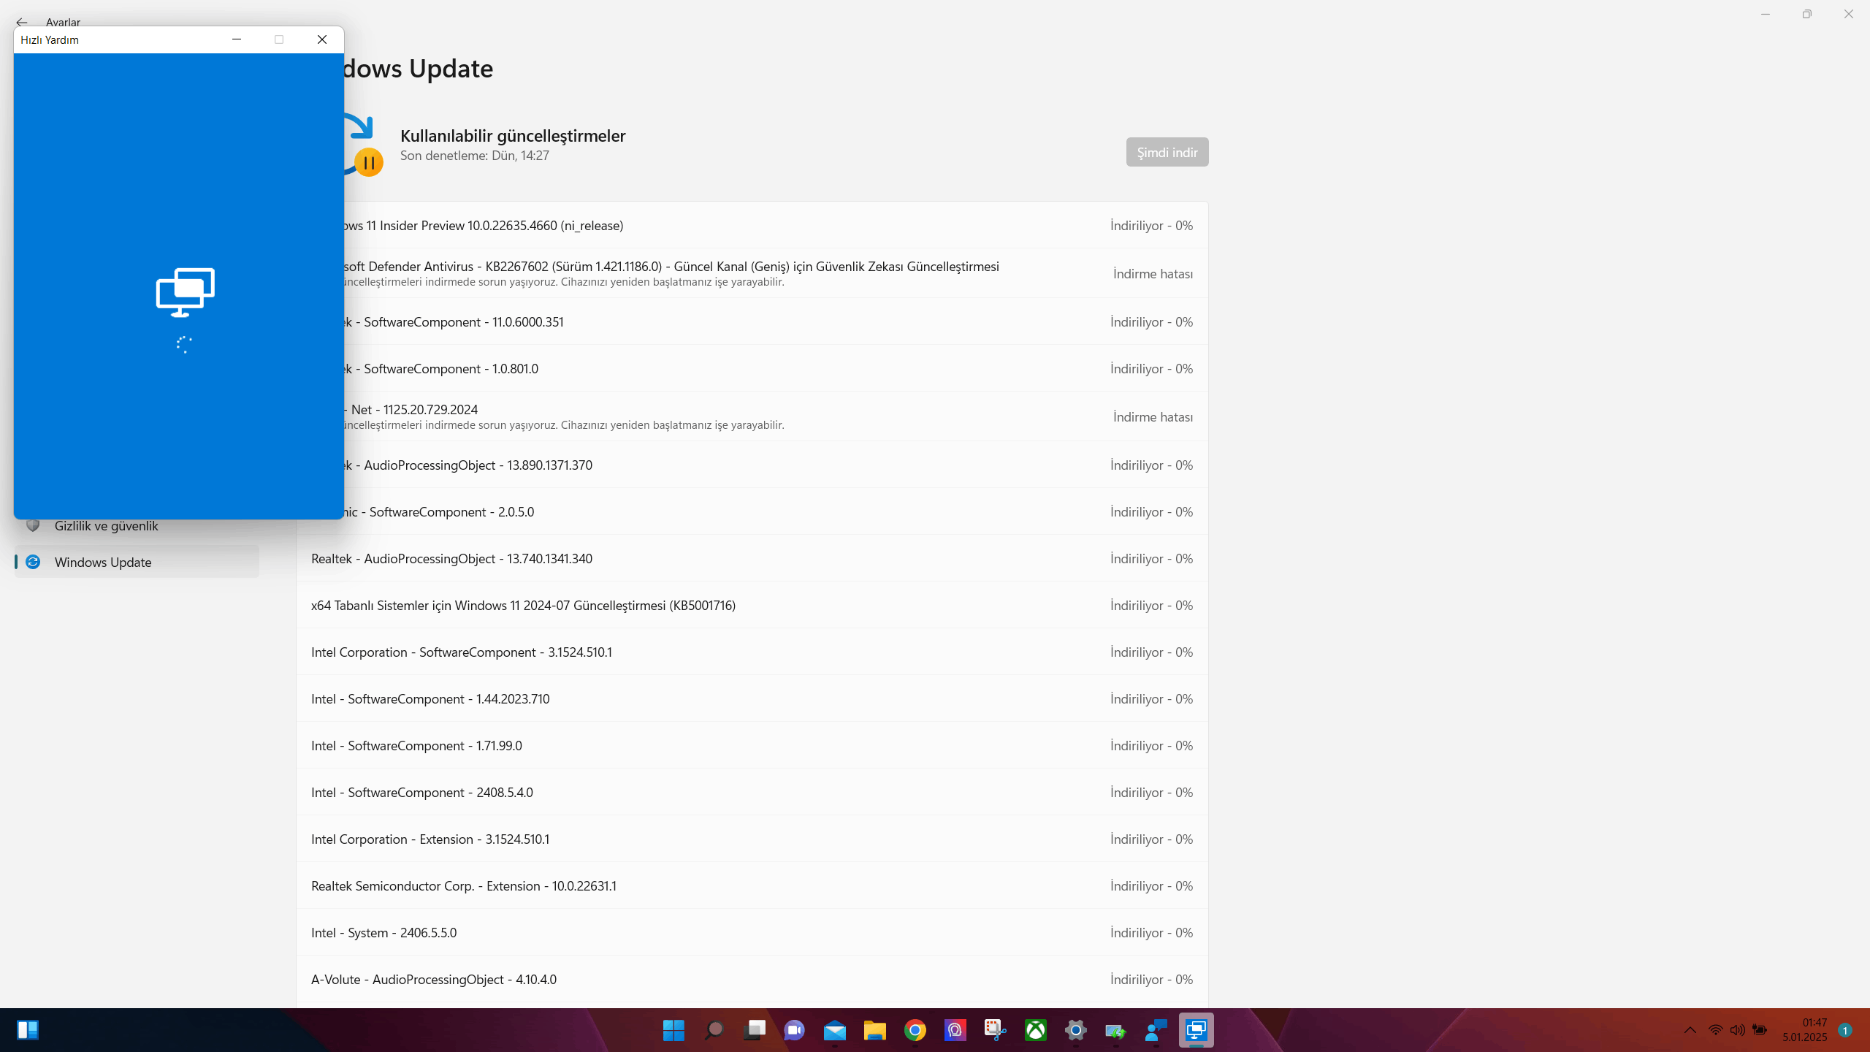Open Snipping Tool from the taskbar

pos(995,1030)
